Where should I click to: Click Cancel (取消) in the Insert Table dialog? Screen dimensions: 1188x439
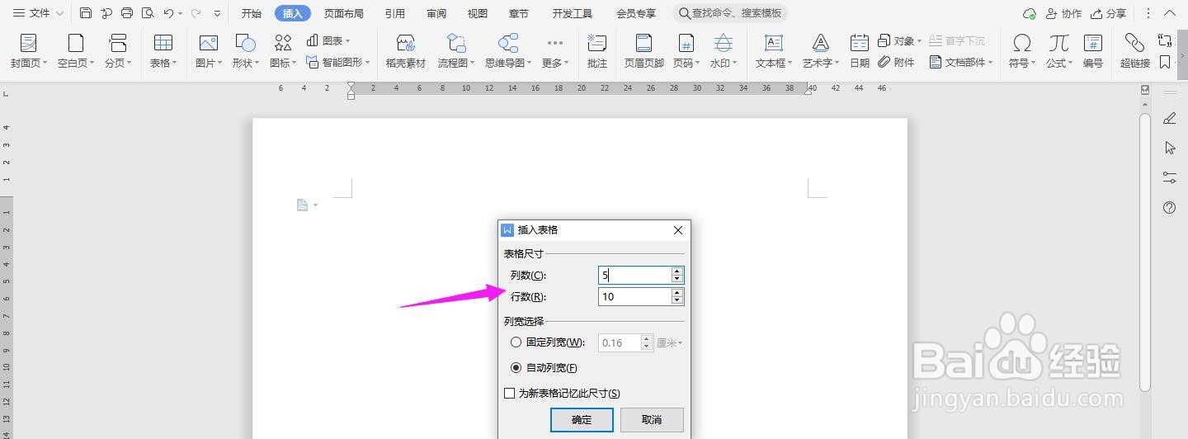point(652,419)
